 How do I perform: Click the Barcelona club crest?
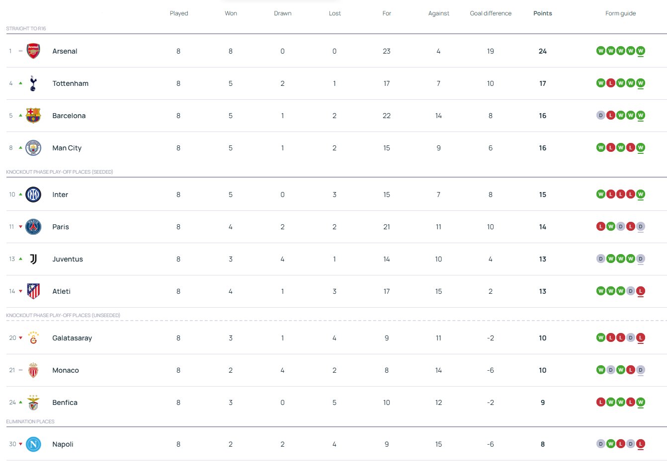[33, 116]
